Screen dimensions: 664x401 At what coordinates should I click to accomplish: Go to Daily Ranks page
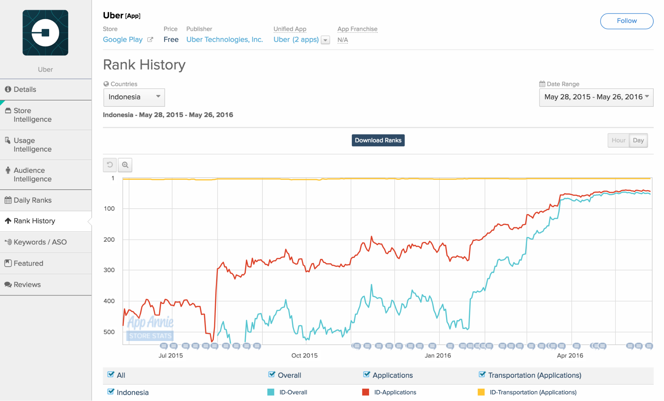coord(46,200)
